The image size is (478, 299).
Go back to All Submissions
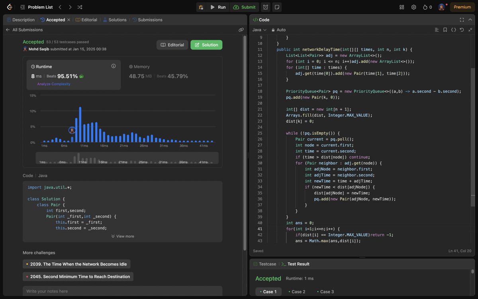(24, 30)
